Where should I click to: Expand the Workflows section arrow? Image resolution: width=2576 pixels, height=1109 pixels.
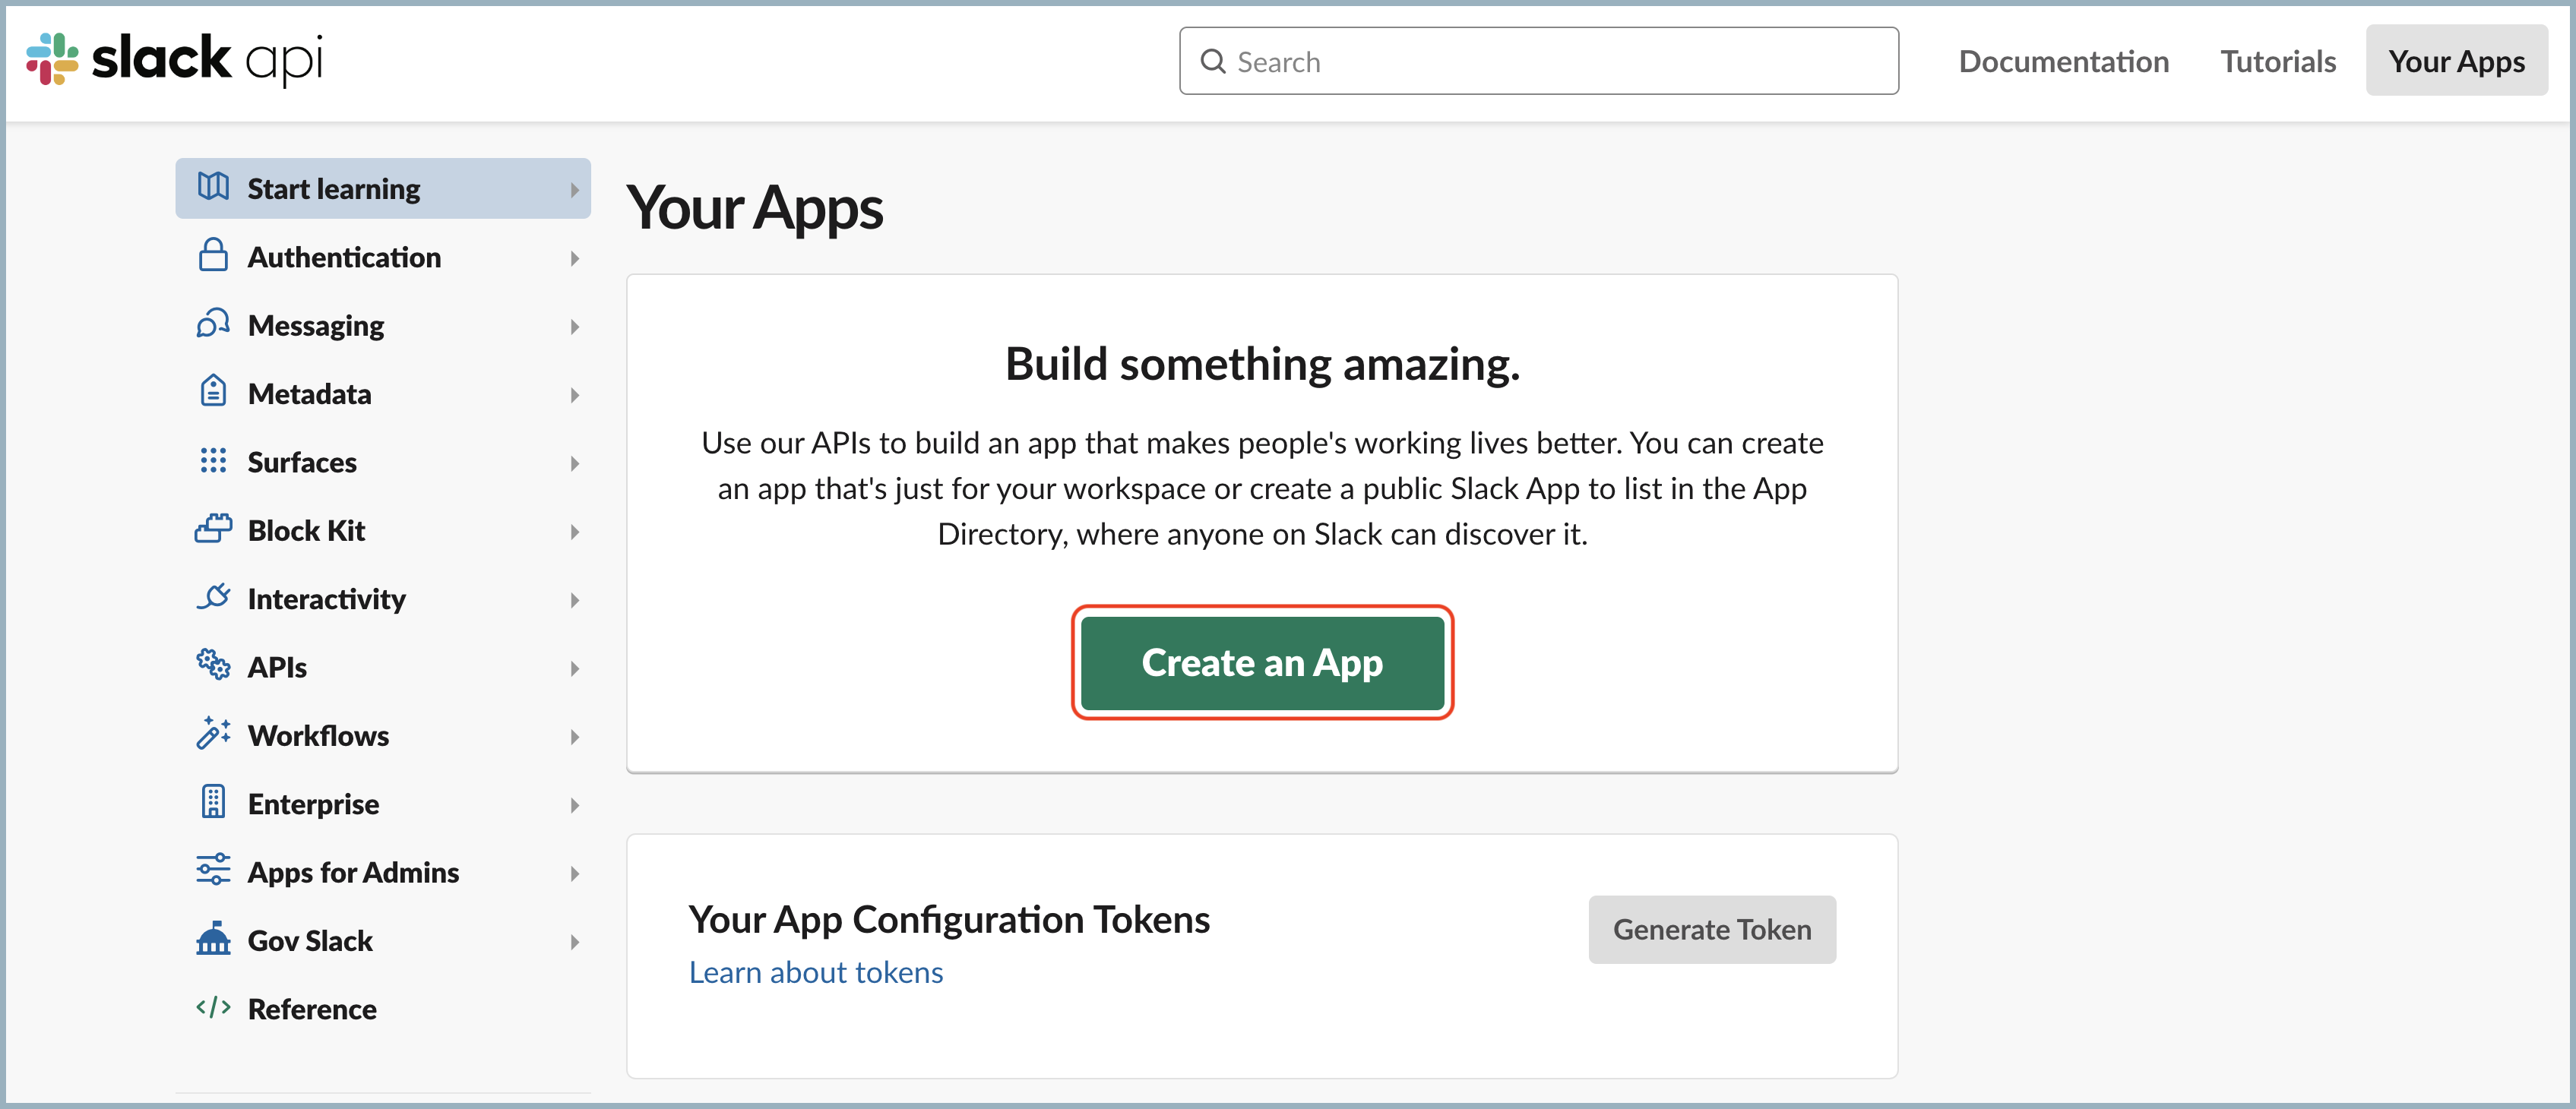[575, 737]
